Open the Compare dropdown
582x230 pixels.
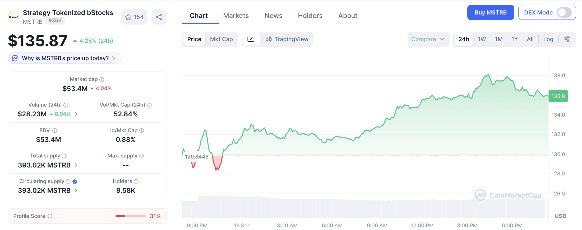428,39
